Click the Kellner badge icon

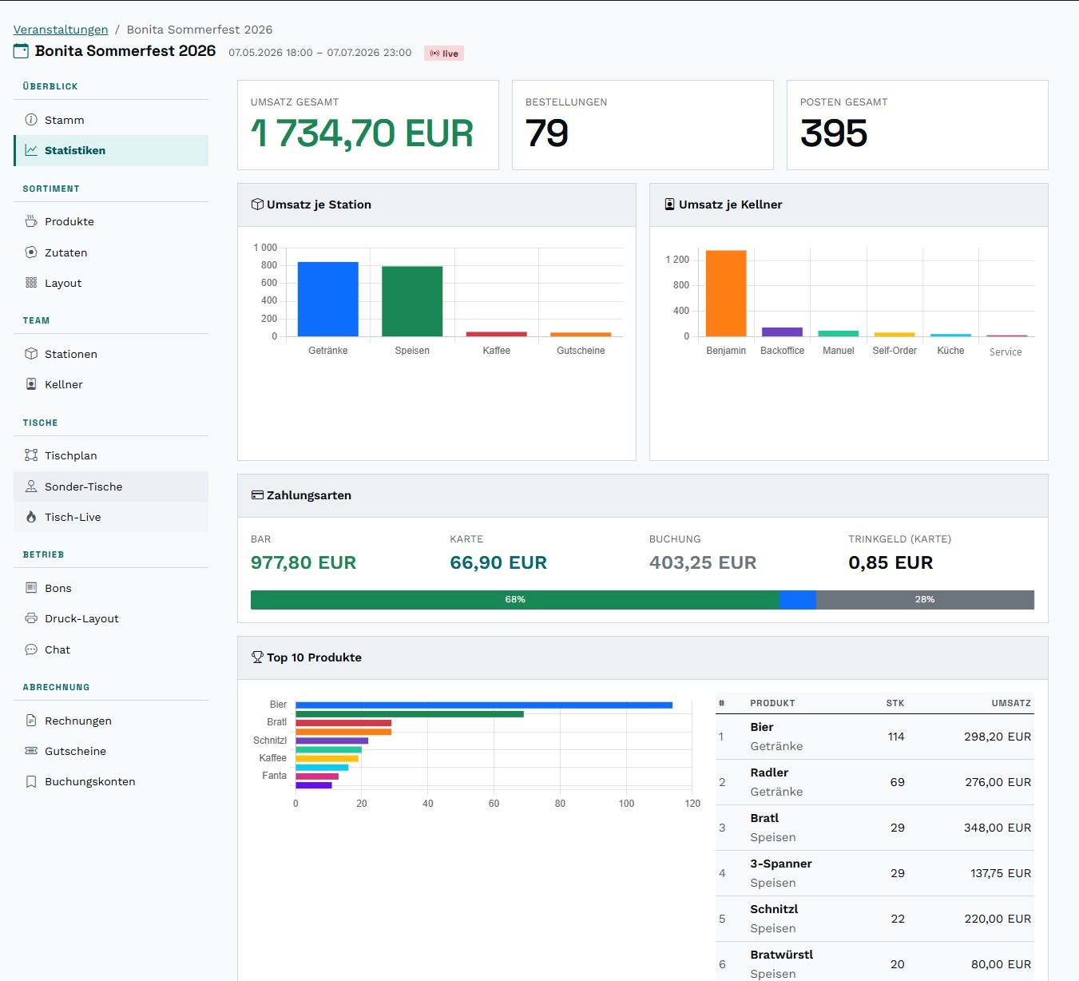[x=31, y=384]
